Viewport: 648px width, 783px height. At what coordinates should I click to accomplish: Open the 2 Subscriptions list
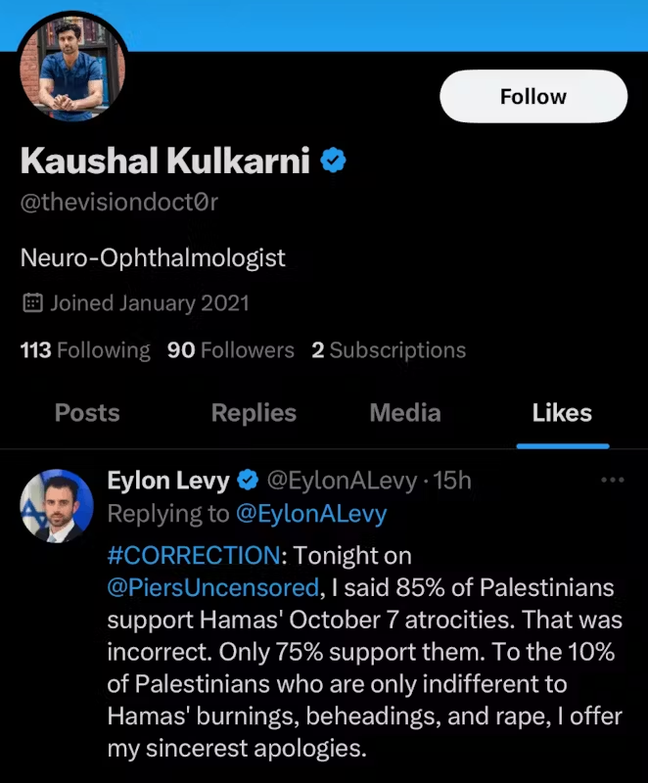coord(387,349)
